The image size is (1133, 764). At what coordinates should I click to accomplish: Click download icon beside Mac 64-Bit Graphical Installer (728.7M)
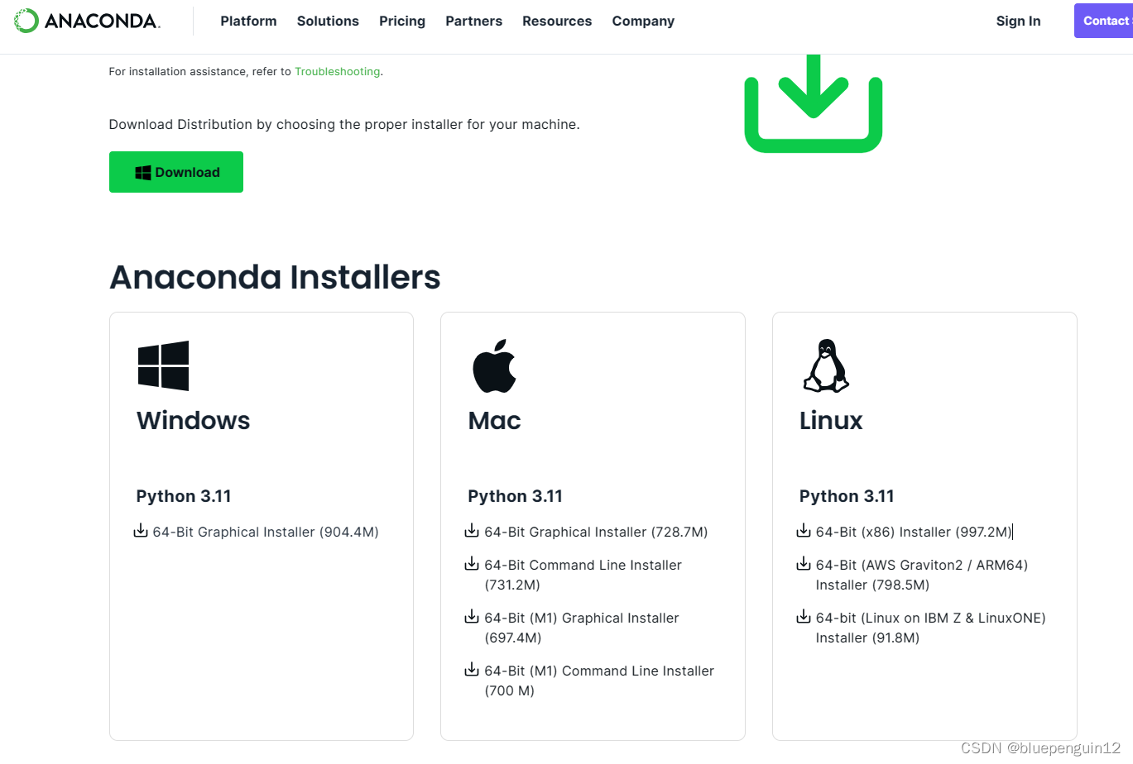point(472,531)
